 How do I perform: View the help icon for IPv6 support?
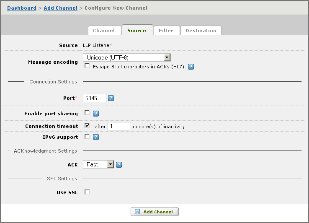(x=96, y=137)
